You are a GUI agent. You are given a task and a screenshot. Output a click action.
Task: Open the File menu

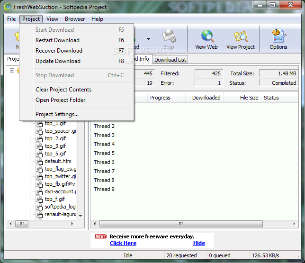[11, 19]
